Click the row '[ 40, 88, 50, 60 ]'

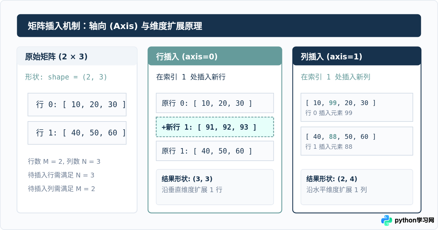340,137
